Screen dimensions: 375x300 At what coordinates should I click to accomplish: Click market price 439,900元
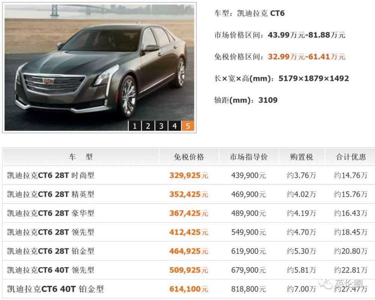[x=249, y=175]
